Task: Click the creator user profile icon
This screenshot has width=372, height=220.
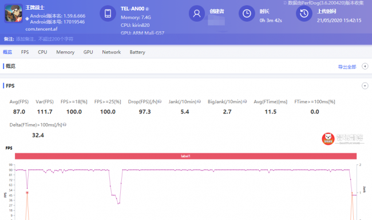Action: pos(197,14)
